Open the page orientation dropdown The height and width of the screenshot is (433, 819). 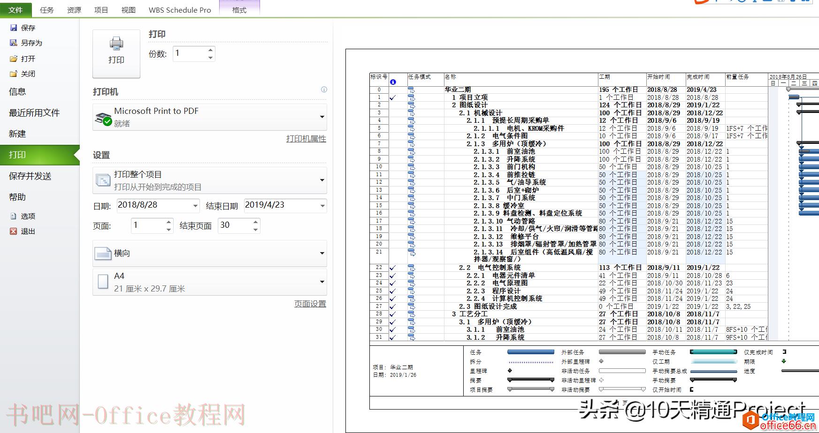[322, 254]
